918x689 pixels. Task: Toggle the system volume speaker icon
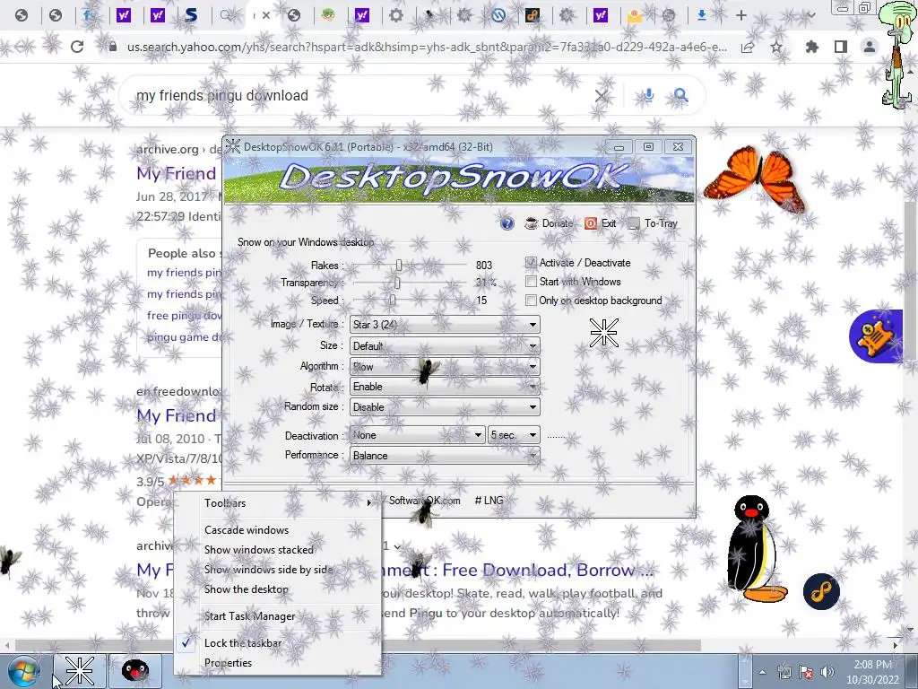827,672
